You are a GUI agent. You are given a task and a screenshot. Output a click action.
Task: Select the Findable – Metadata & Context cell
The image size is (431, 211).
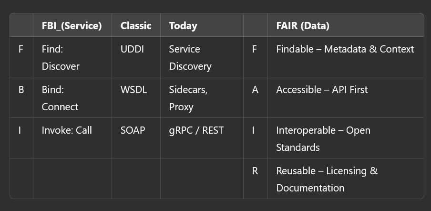pyautogui.click(x=345, y=49)
